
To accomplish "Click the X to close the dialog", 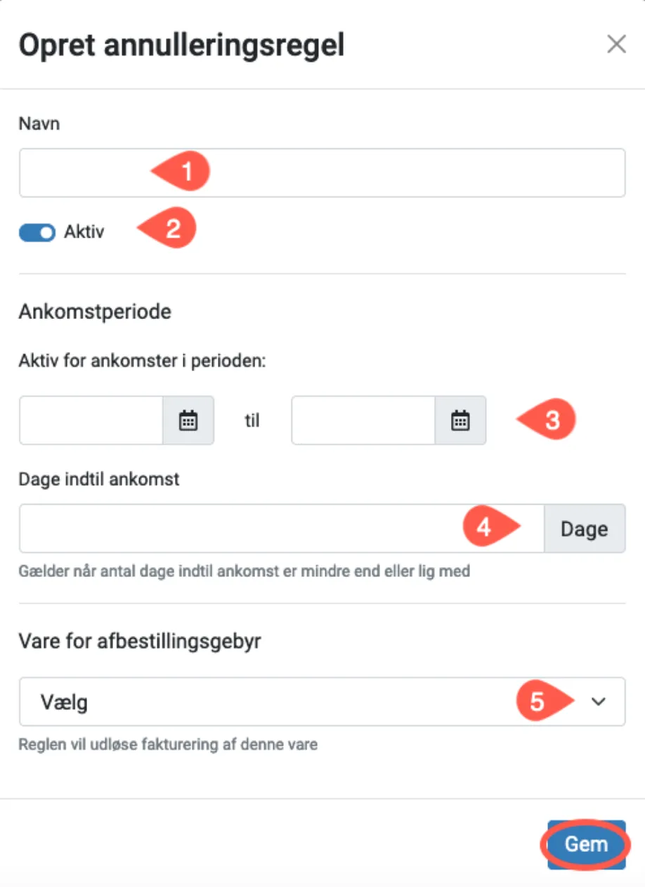I will (616, 44).
